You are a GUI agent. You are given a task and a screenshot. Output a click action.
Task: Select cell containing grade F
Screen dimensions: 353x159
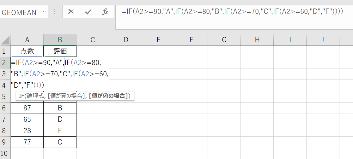(x=60, y=131)
